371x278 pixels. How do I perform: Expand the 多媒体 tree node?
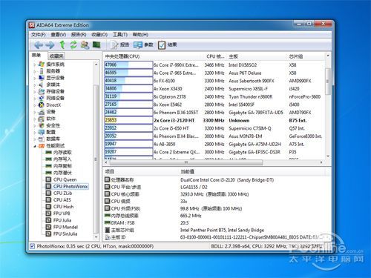35,85
